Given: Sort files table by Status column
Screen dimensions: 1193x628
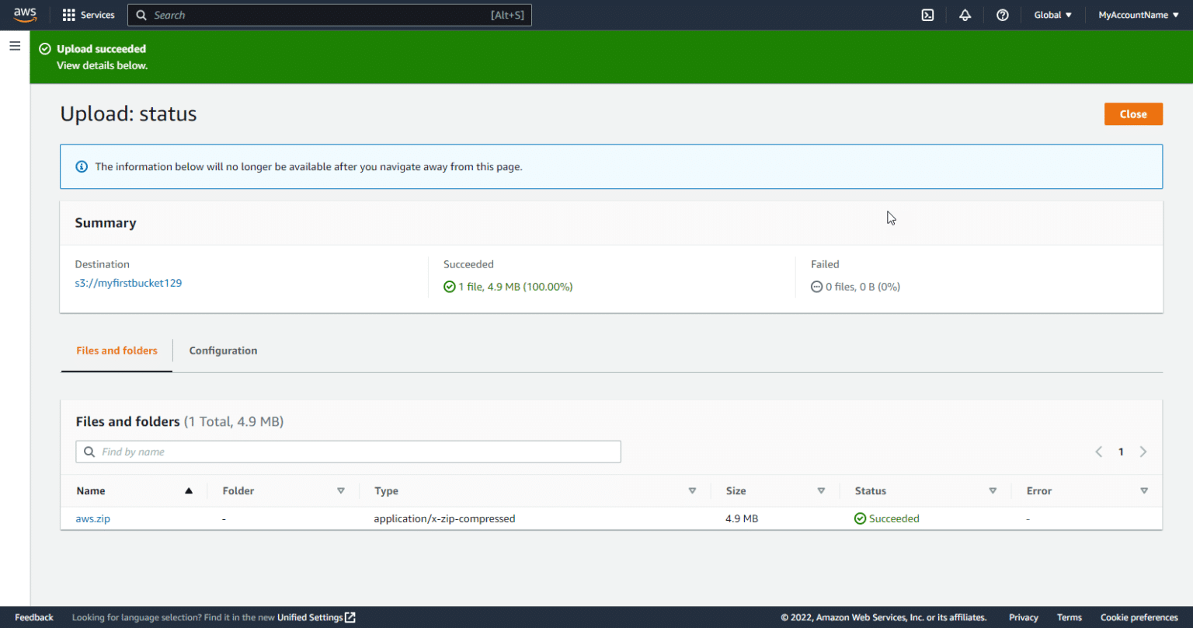Looking at the screenshot, I should point(992,491).
